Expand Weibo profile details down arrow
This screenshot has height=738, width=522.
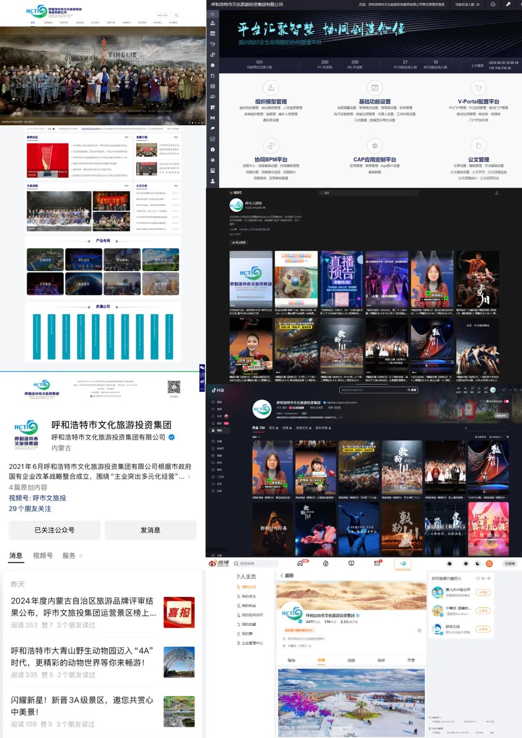coord(419,630)
